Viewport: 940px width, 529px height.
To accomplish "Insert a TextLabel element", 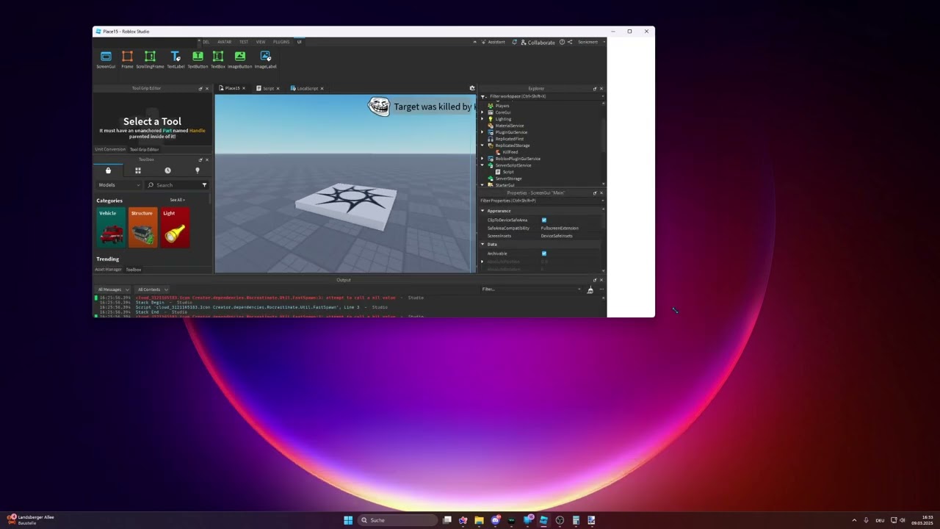I will click(x=176, y=60).
